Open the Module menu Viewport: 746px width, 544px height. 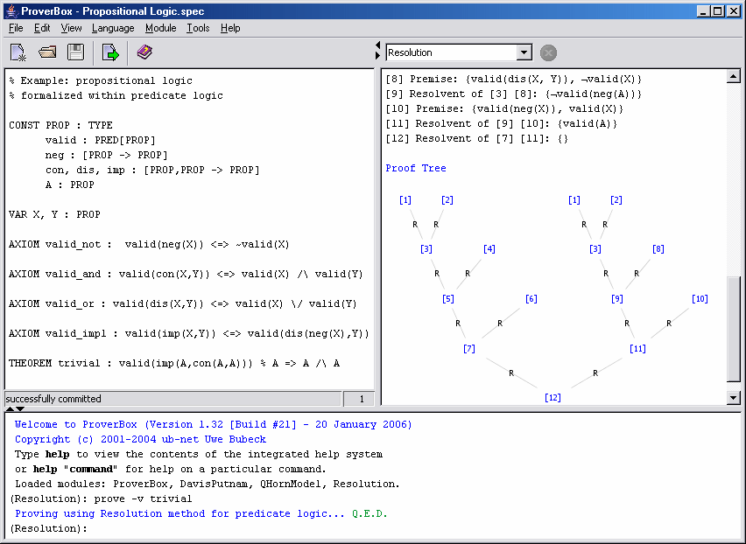pos(161,28)
